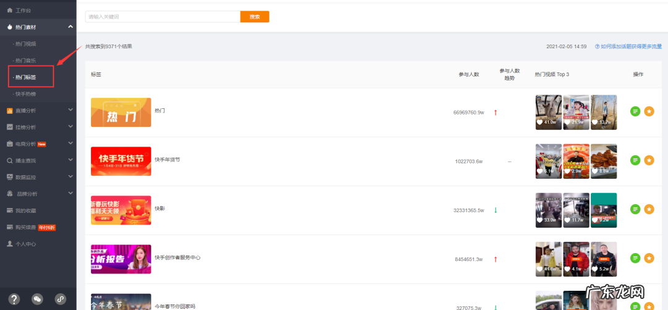The height and width of the screenshot is (310, 668).
Task: Click the 1022703.6w participant count
Action: (469, 161)
